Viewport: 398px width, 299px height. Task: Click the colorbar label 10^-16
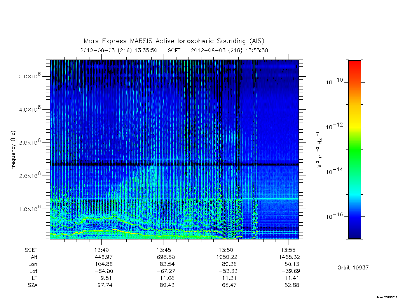click(334, 216)
